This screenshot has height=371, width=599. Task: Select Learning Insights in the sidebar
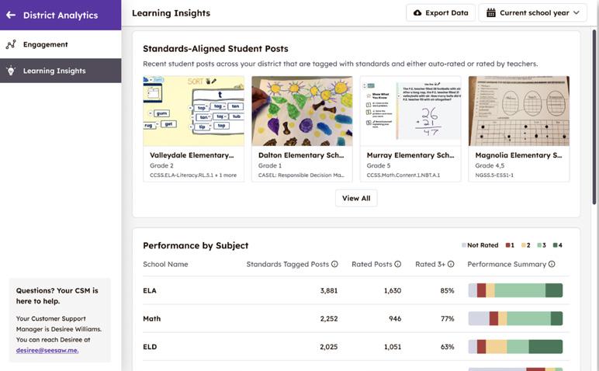point(54,71)
